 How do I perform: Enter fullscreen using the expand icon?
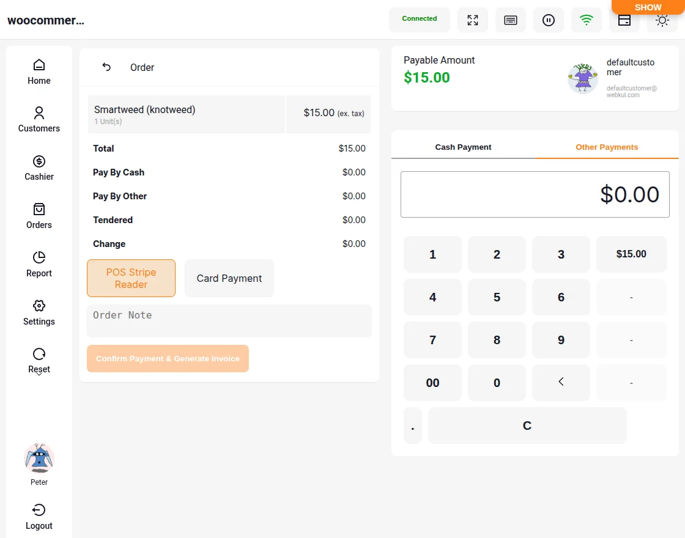473,20
